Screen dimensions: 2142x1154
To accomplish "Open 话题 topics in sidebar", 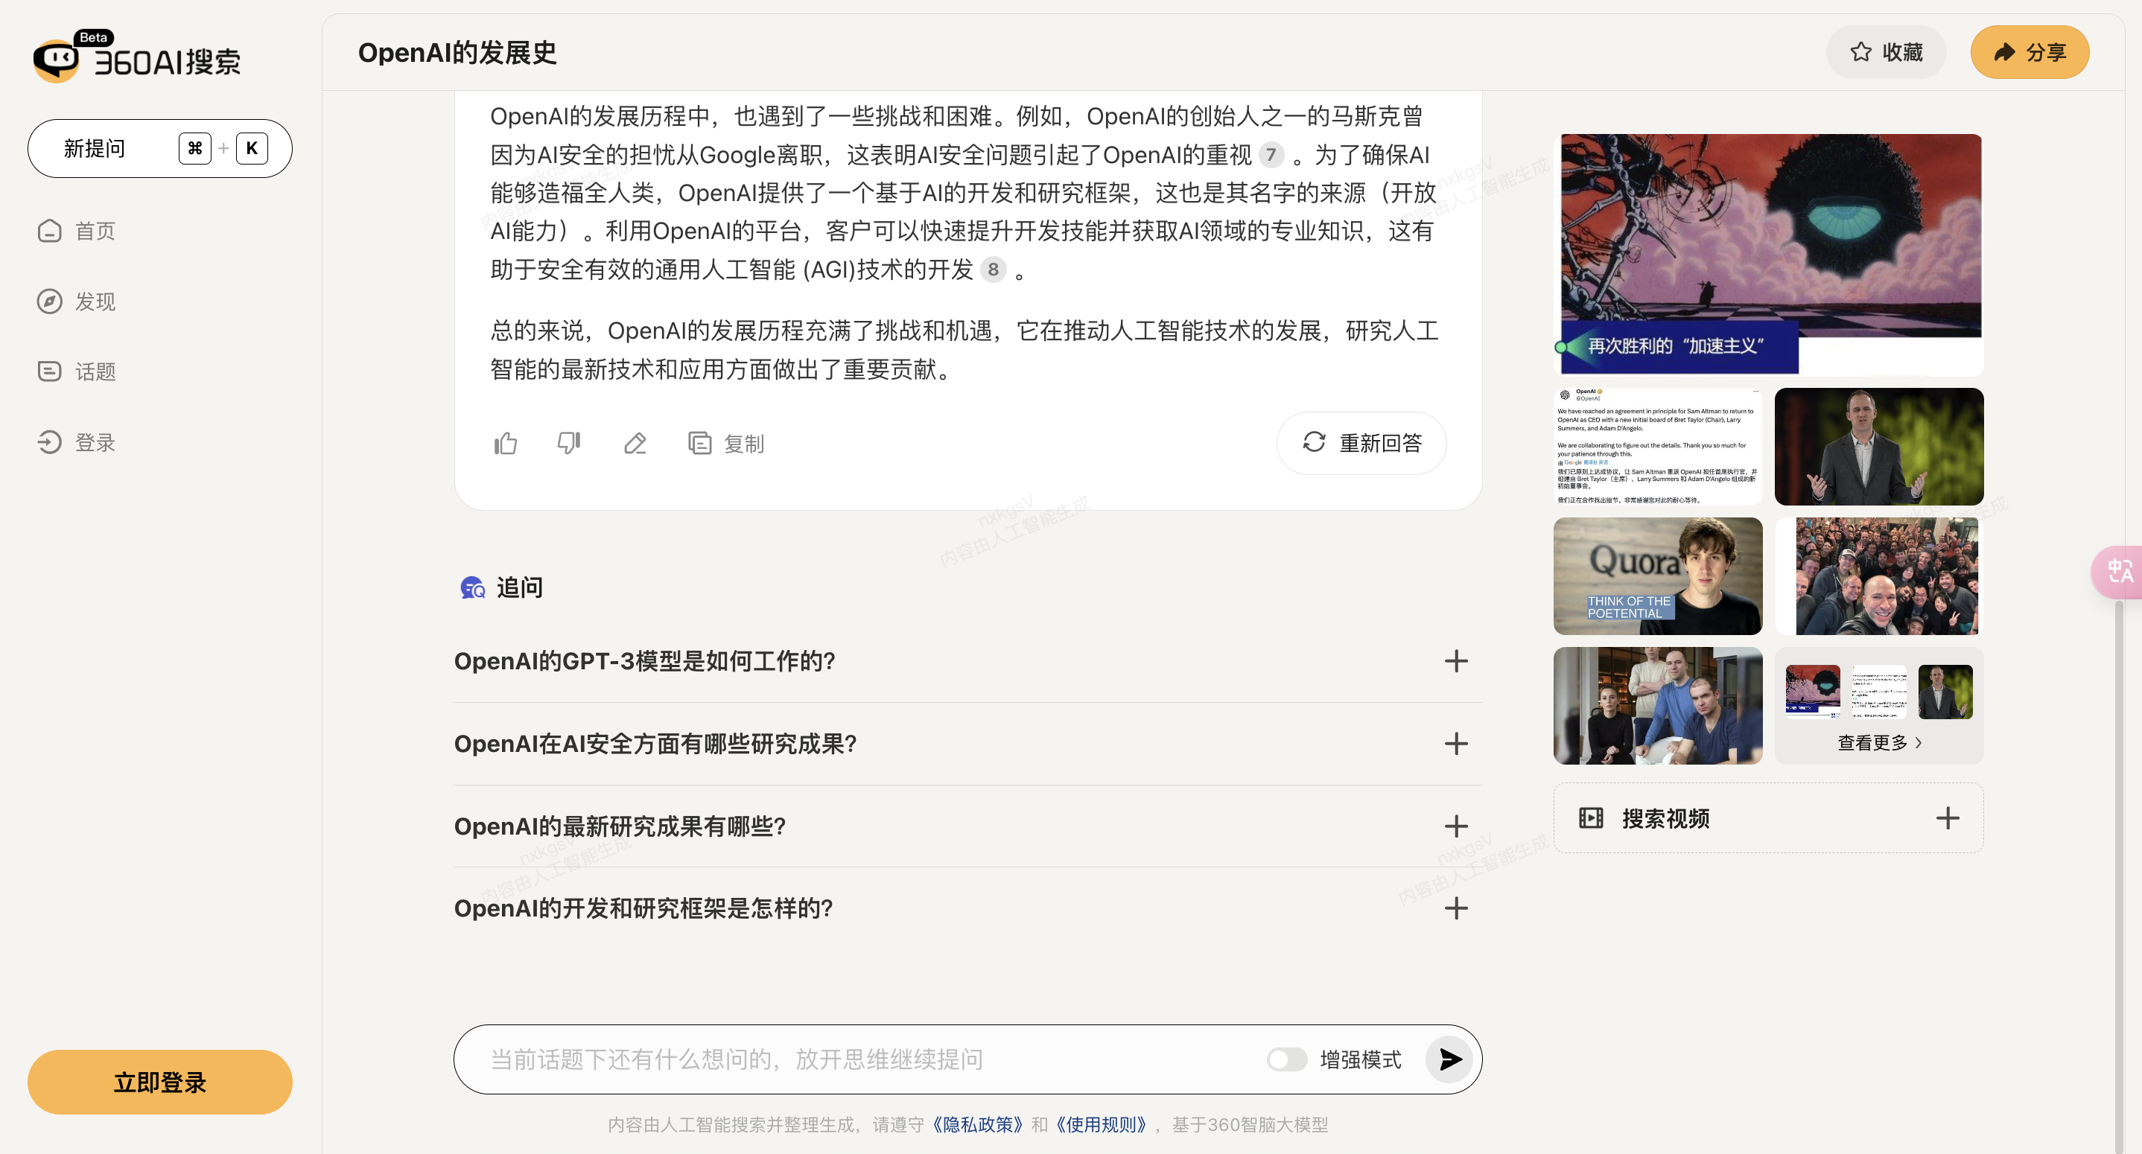I will click(x=77, y=372).
